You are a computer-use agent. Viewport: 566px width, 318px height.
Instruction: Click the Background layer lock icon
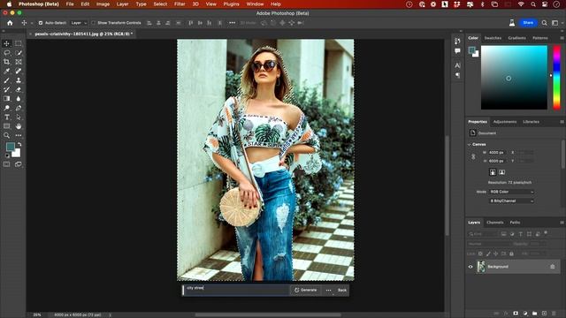552,267
